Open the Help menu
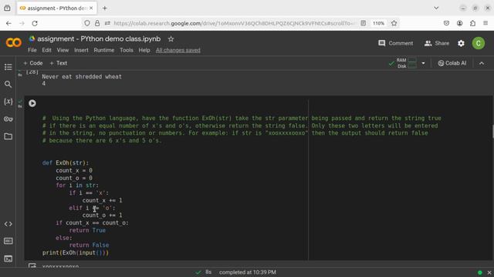The height and width of the screenshot is (277, 494). [144, 50]
